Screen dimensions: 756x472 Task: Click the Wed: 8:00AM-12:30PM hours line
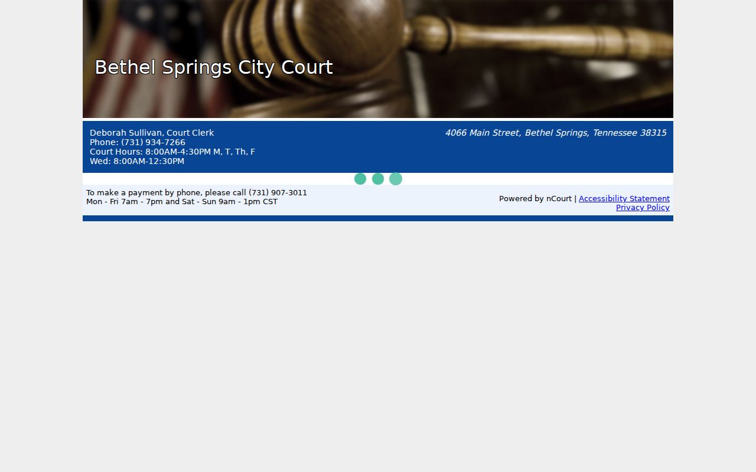(137, 161)
